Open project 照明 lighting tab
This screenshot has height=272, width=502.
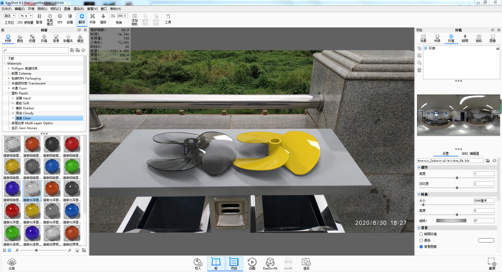(x=465, y=38)
